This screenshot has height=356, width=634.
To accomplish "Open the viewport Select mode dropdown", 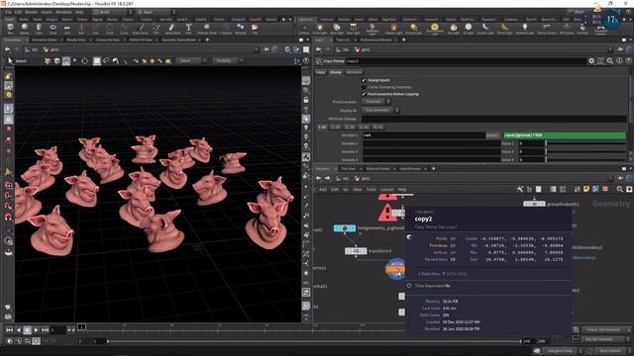I will [x=192, y=60].
